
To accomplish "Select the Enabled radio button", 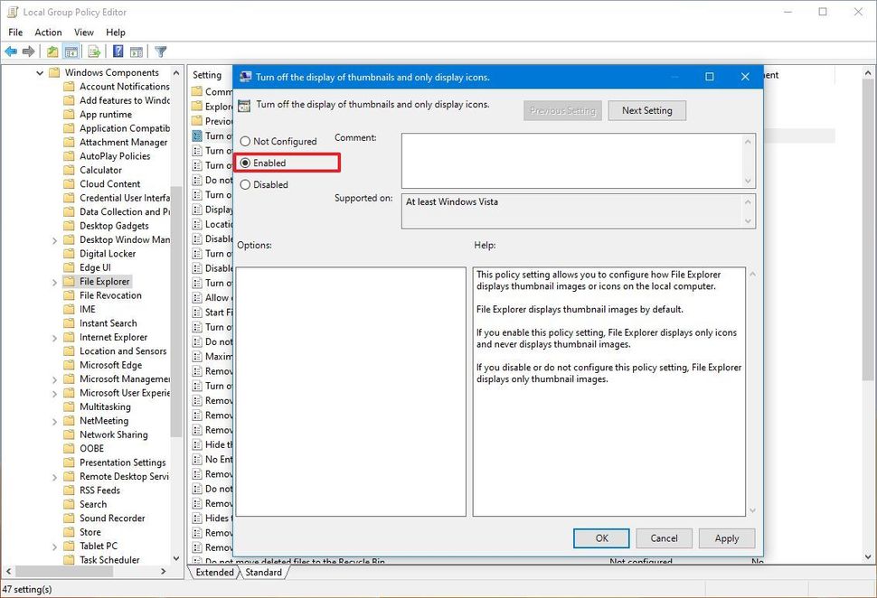I will [x=246, y=163].
